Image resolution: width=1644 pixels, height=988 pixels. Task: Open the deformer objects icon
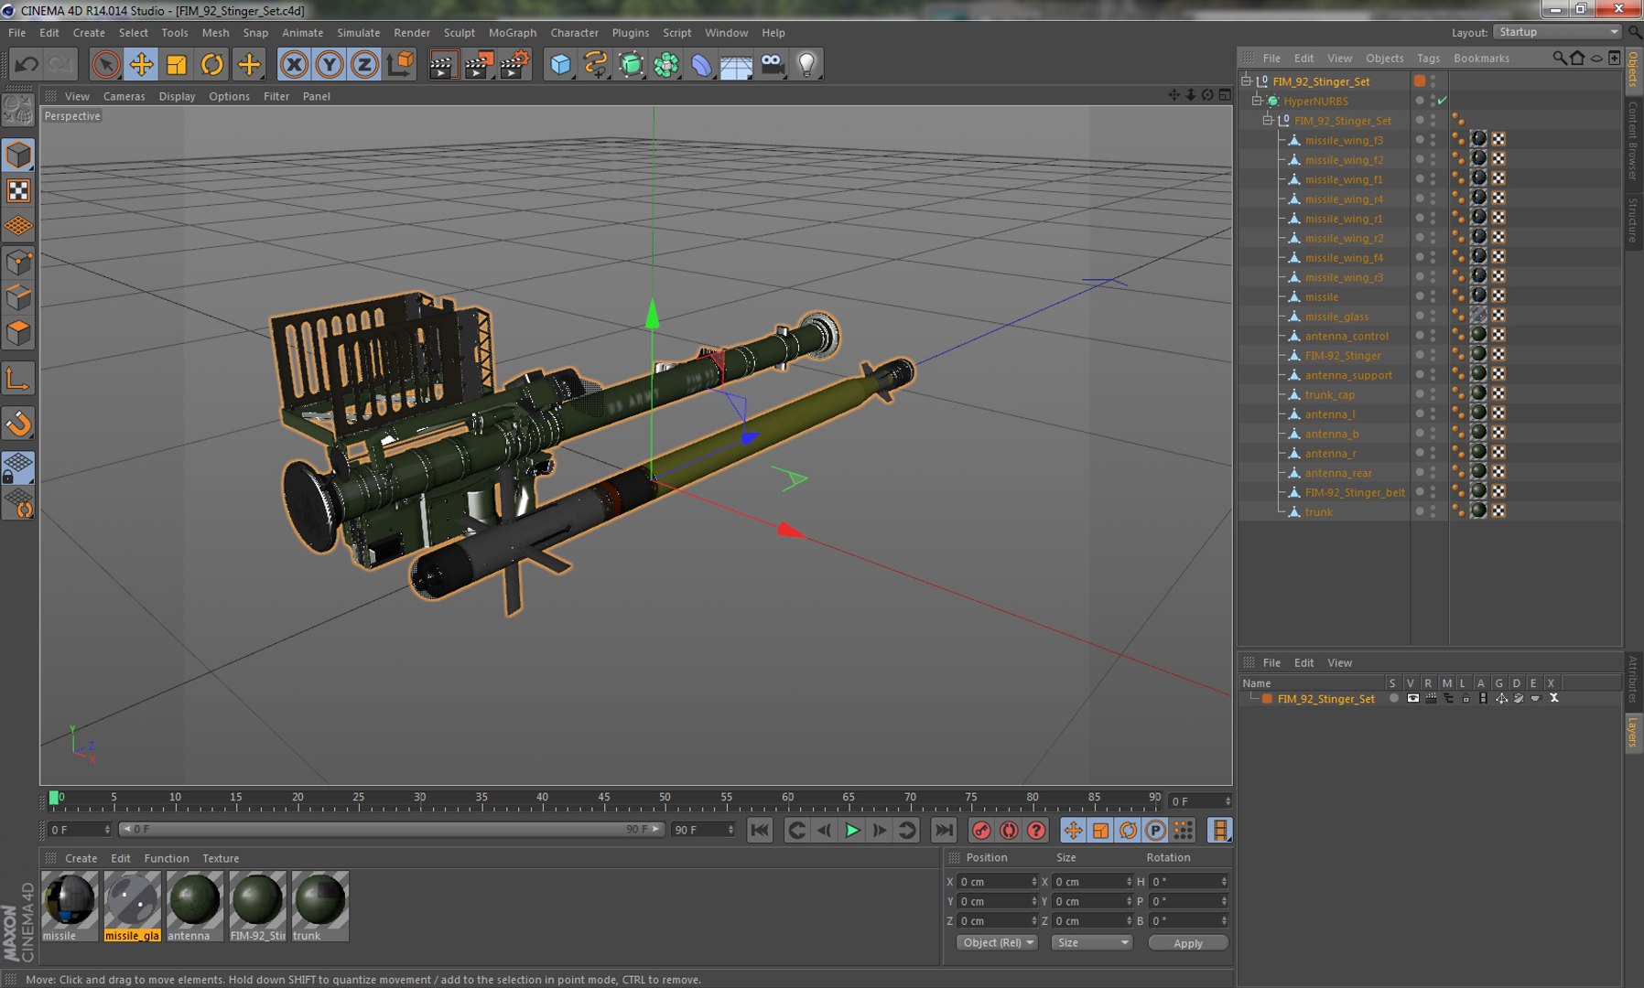(x=701, y=64)
